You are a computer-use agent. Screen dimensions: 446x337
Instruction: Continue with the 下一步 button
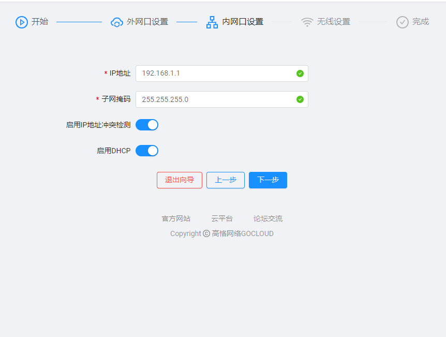(268, 180)
